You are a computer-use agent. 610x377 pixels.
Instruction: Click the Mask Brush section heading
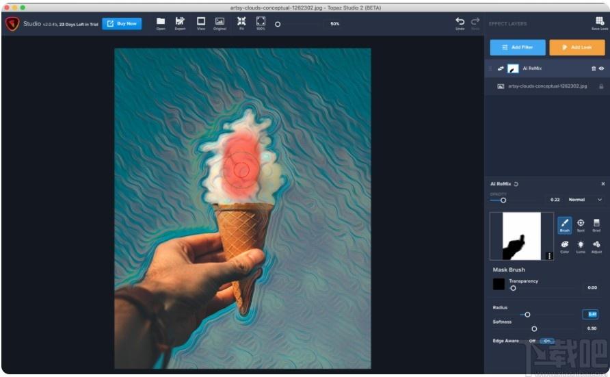click(509, 270)
